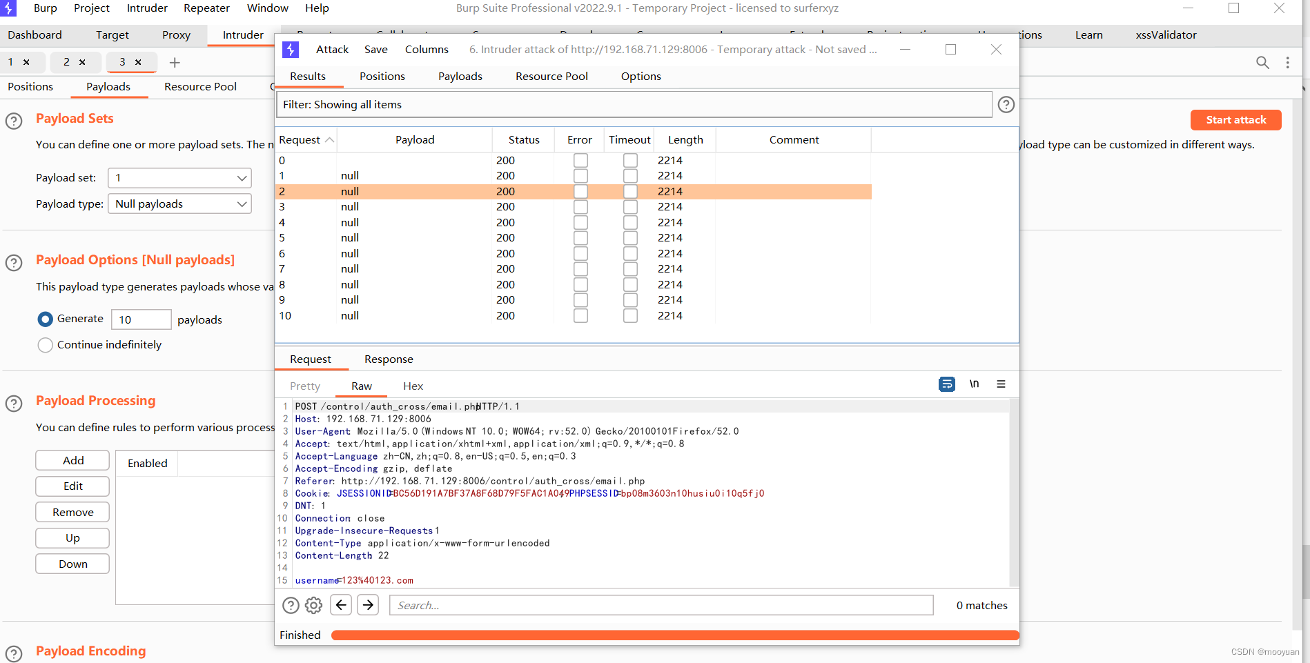Open Payload Encoding help icon
This screenshot has width=1310, height=663.
pos(14,653)
